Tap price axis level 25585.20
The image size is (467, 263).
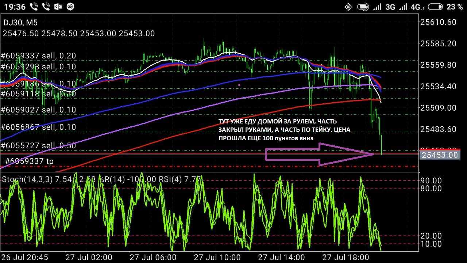pyautogui.click(x=439, y=44)
